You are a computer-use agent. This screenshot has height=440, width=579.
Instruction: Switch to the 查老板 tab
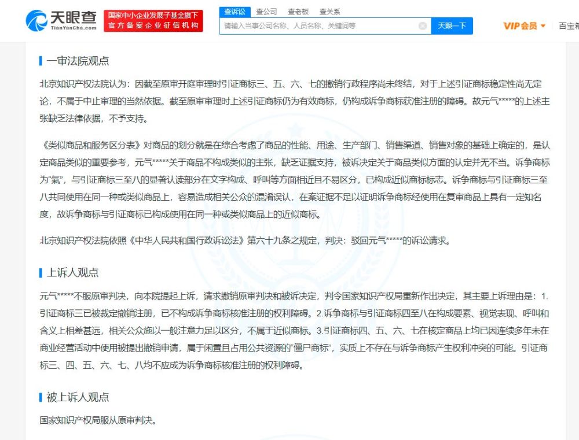tap(298, 12)
